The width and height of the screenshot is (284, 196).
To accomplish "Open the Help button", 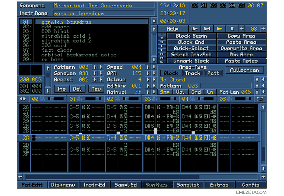I will 173,29.
